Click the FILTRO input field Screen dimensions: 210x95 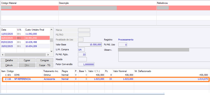coord(84,35)
